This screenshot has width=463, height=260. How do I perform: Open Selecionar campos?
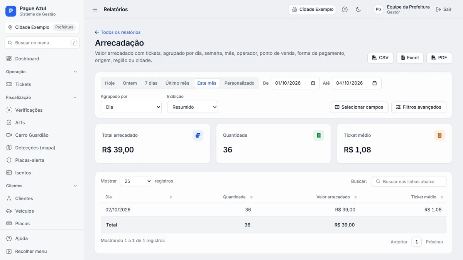point(359,107)
